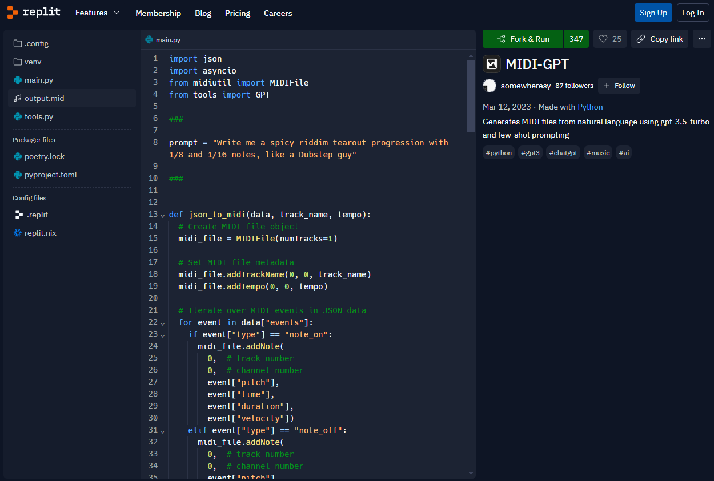Collapse the for loop at line 22

pos(163,324)
